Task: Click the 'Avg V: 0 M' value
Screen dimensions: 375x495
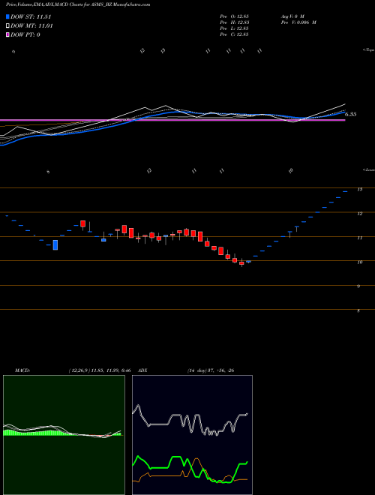Action: click(x=292, y=16)
